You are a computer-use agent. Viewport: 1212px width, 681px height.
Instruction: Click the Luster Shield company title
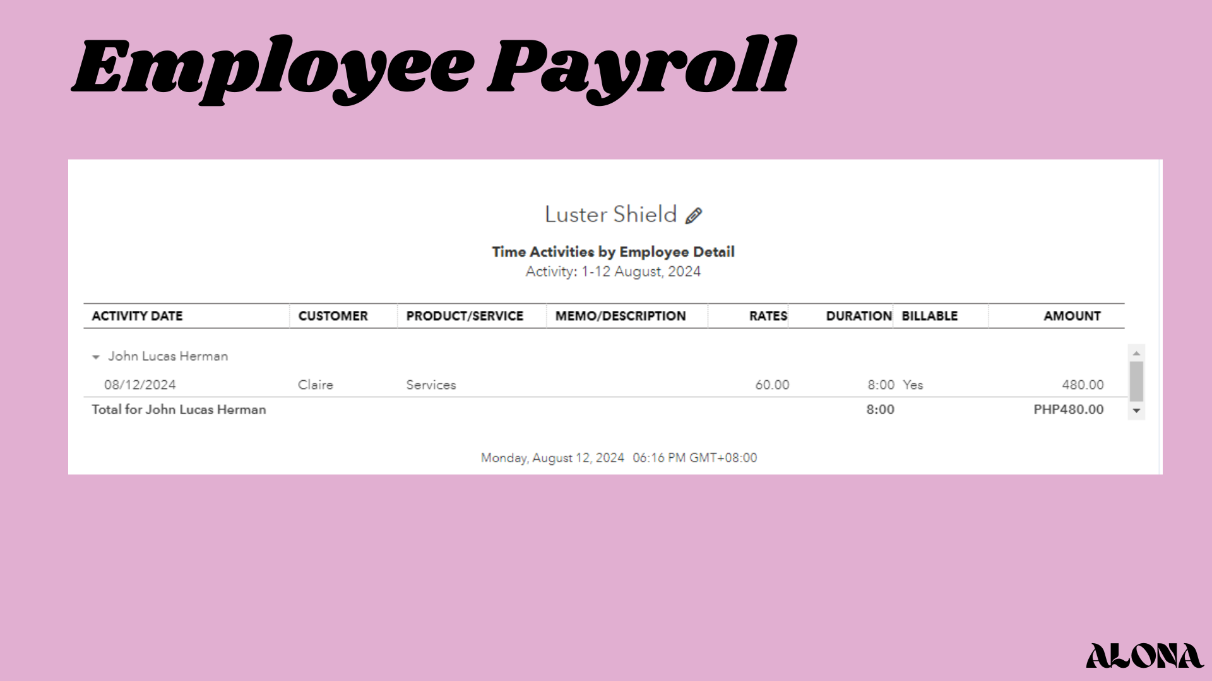[610, 214]
